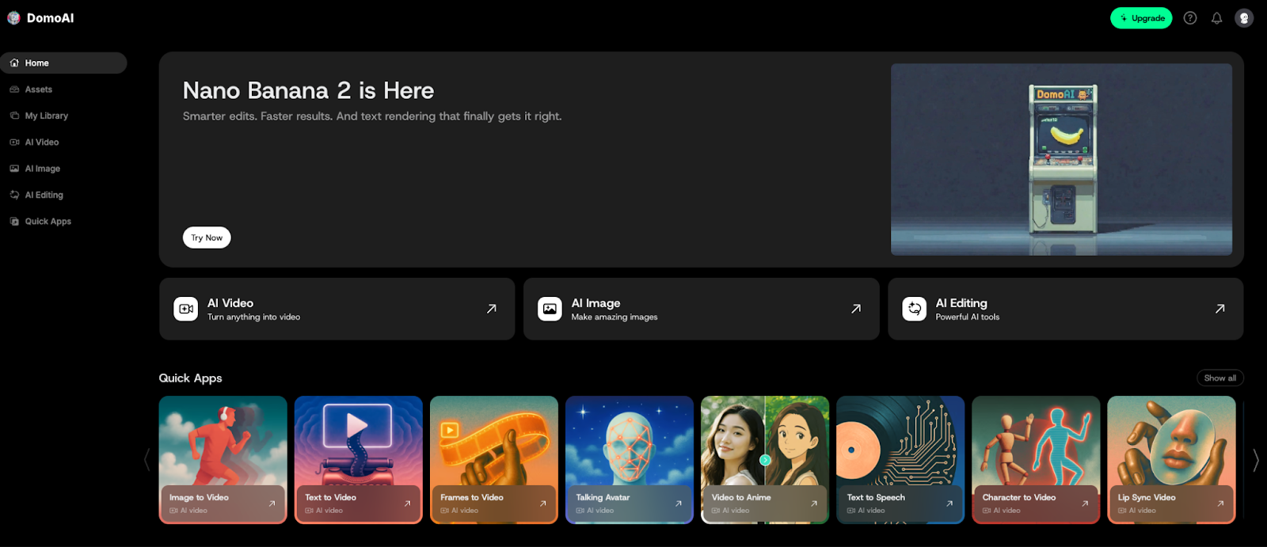Select AI Video in the sidebar
This screenshot has width=1267, height=547.
[63, 142]
